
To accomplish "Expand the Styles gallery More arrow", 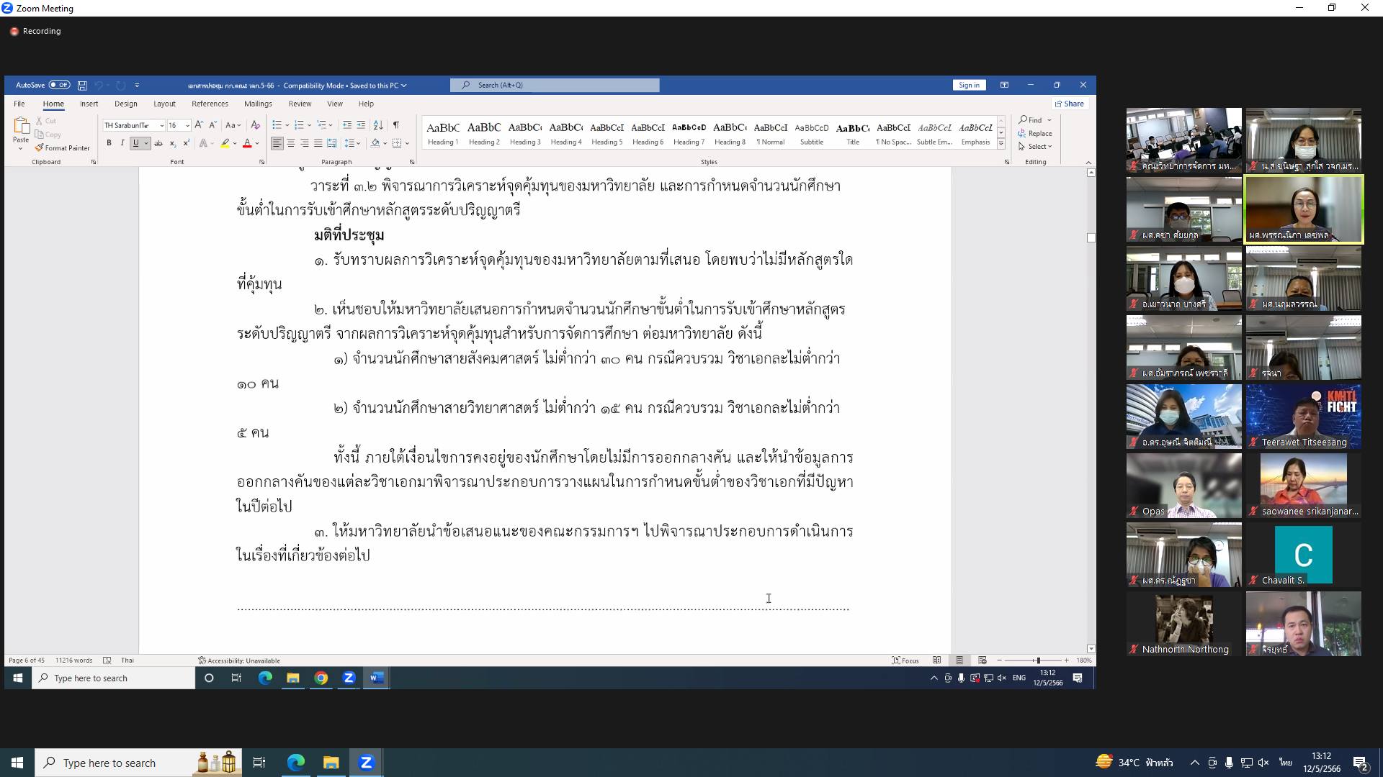I will pyautogui.click(x=1001, y=144).
